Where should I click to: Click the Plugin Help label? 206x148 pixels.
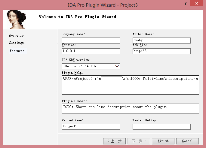[x=72, y=73]
